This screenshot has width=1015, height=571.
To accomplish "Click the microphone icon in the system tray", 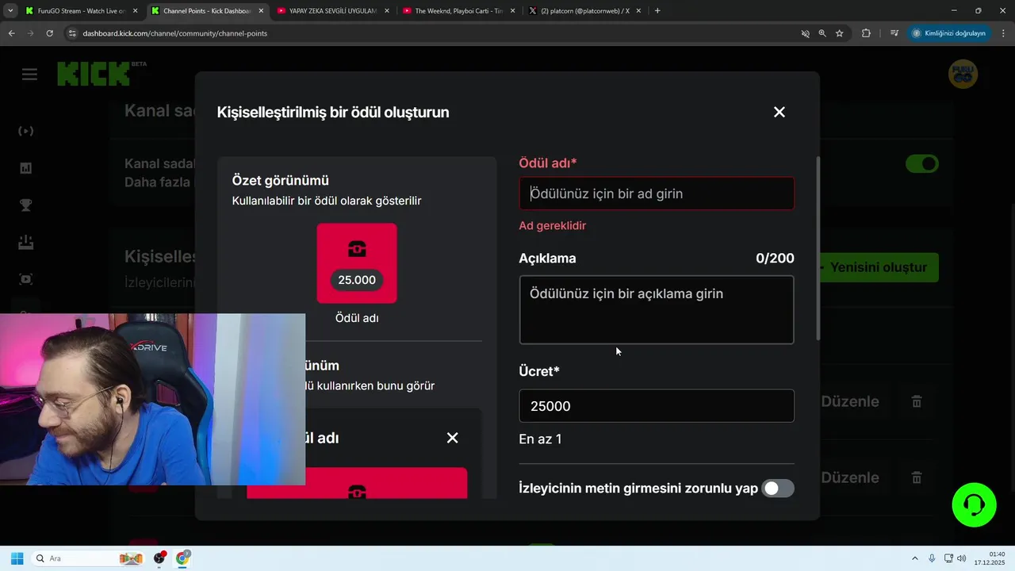I will click(932, 558).
